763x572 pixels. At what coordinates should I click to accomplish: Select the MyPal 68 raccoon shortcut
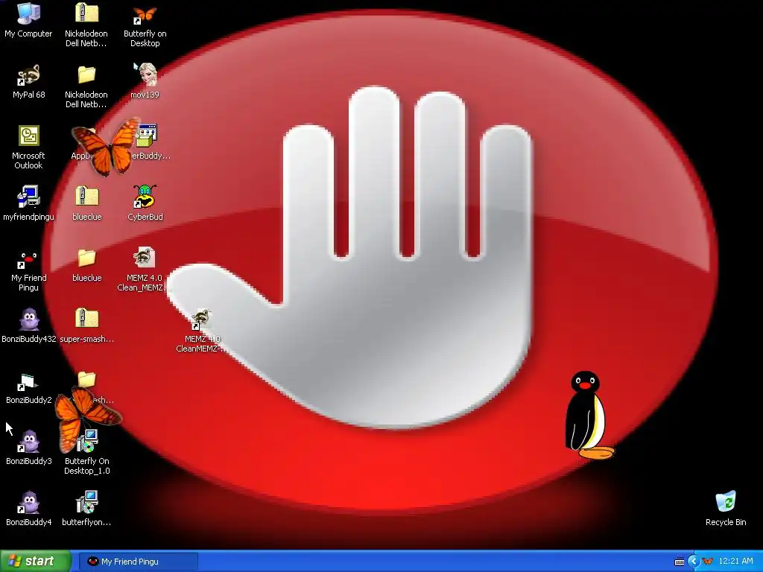coord(28,75)
